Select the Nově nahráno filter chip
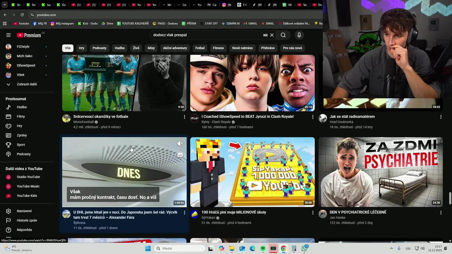The width and height of the screenshot is (452, 254). click(242, 48)
